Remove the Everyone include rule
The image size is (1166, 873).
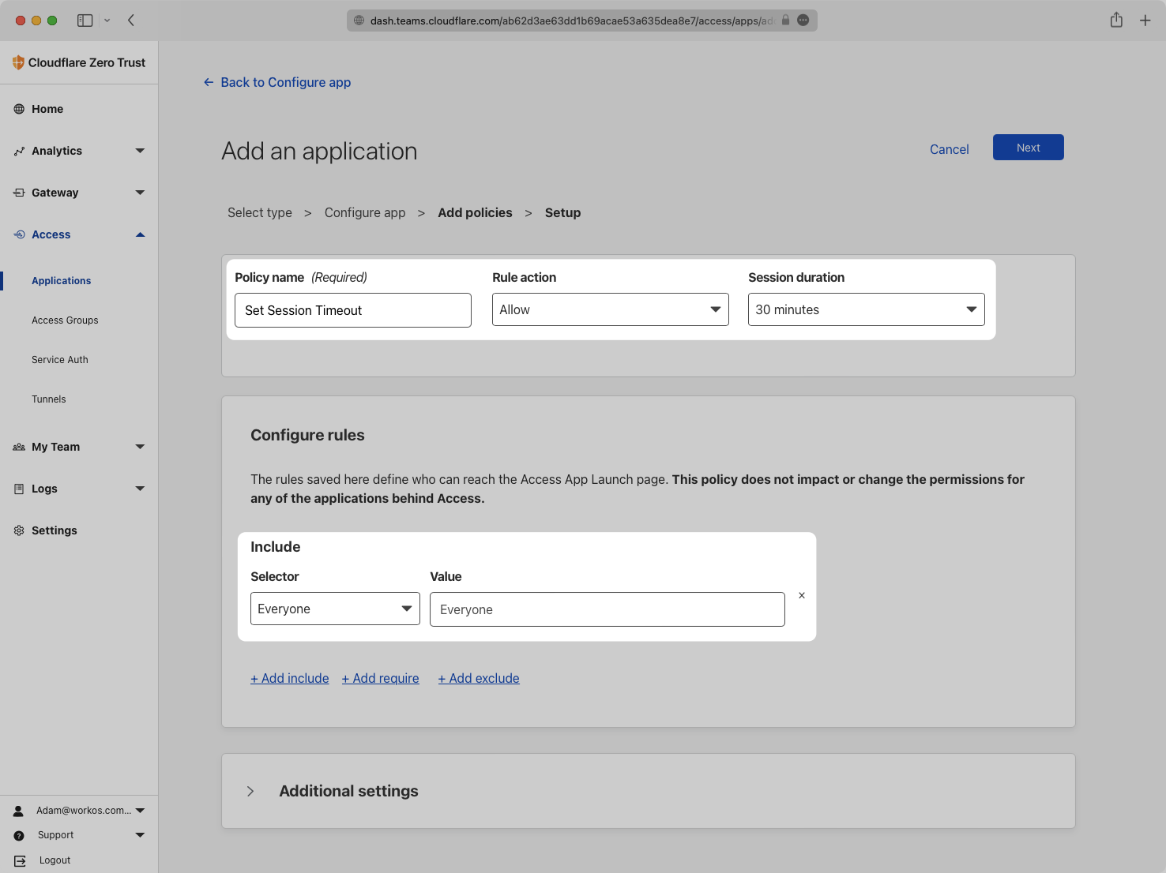point(801,595)
